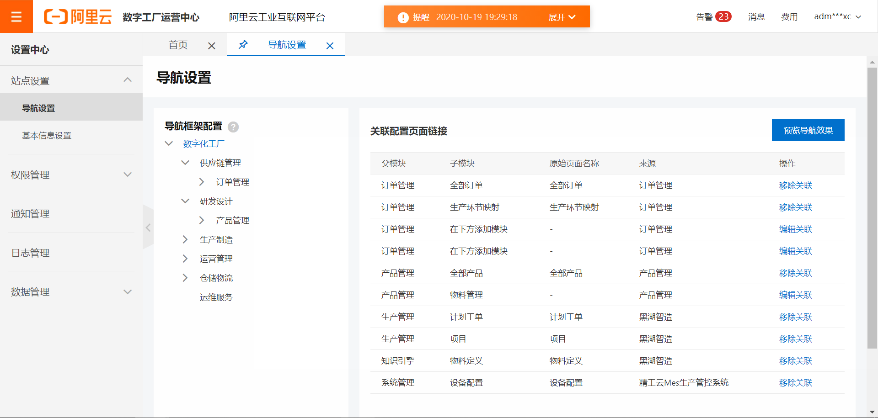This screenshot has height=418, width=878.
Task: Click 移除关联 for the 全部订单 row
Action: 796,185
